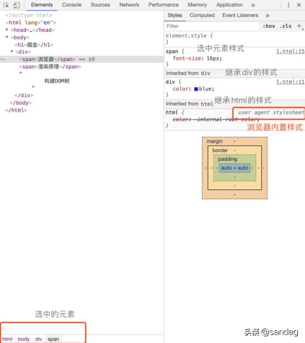Select the 构建DOM树 text node
Viewport: 305px width, 343px height.
click(x=57, y=81)
